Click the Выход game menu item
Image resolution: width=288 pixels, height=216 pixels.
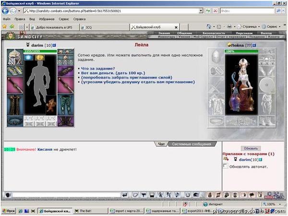pos(266,33)
